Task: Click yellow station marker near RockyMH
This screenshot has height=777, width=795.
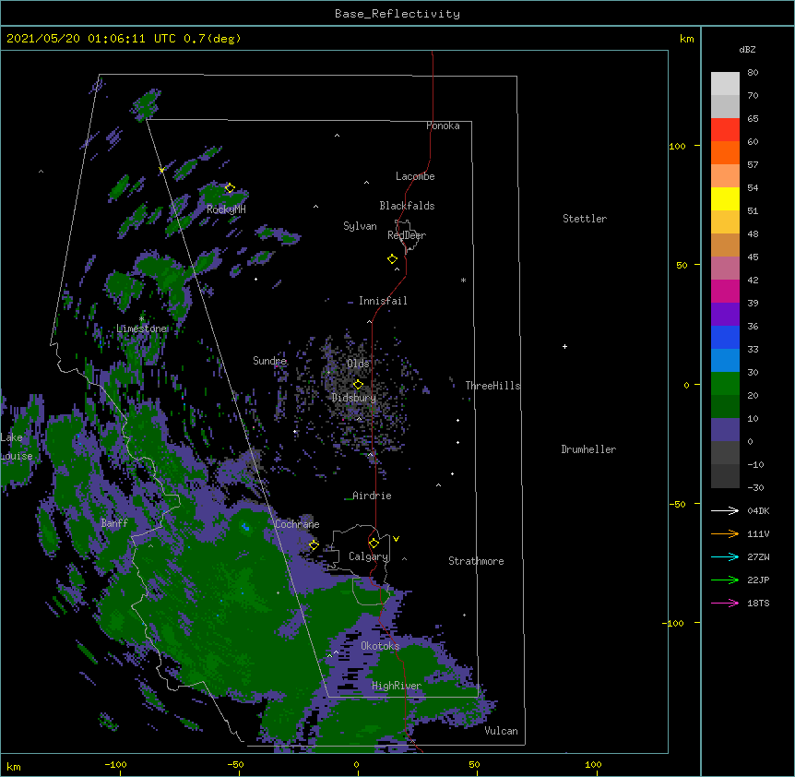Action: [x=230, y=188]
